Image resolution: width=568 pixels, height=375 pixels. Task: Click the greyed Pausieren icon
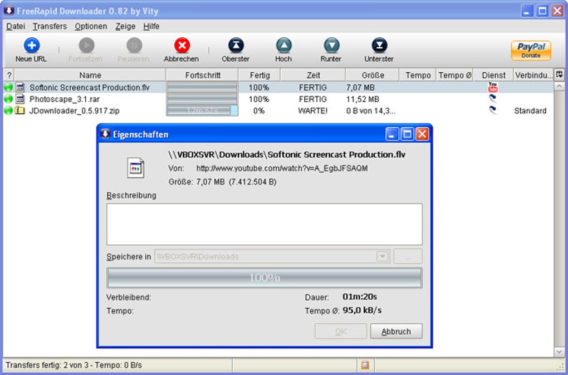134,45
